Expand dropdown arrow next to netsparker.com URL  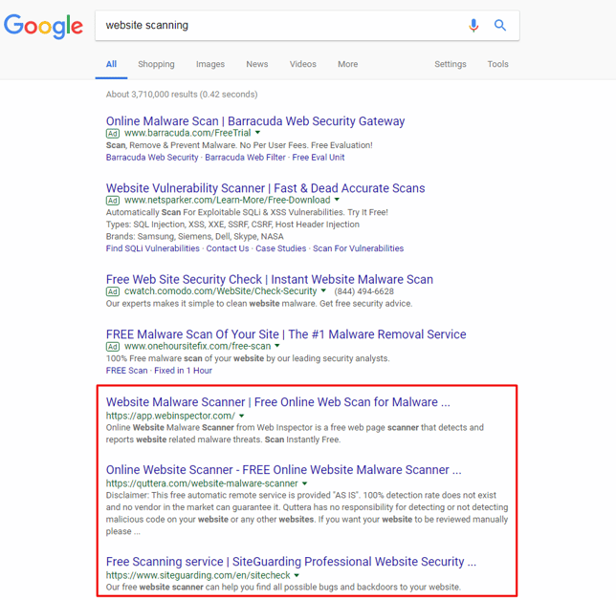[337, 200]
